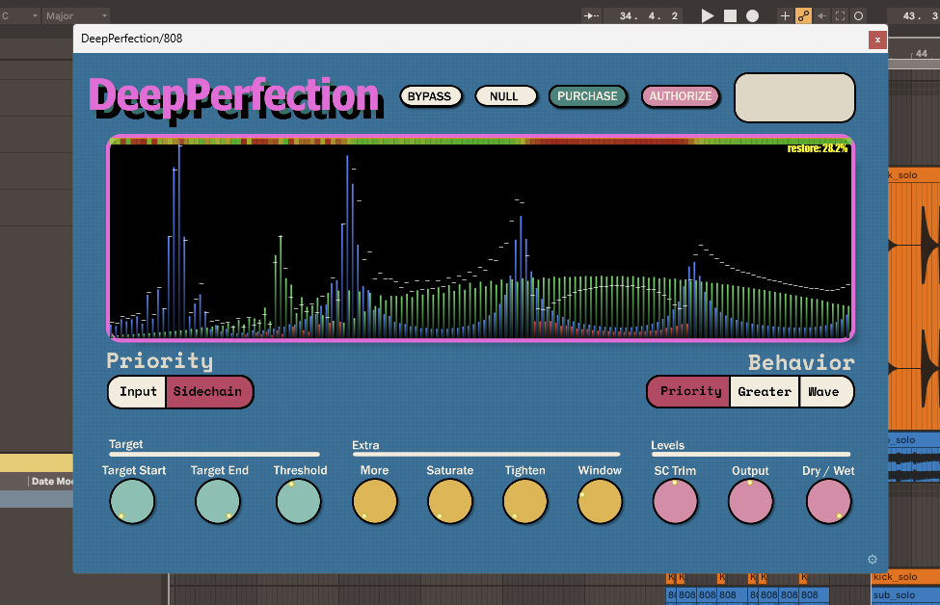Select the Greater behavior tab
The width and height of the screenshot is (940, 605).
pyautogui.click(x=765, y=392)
